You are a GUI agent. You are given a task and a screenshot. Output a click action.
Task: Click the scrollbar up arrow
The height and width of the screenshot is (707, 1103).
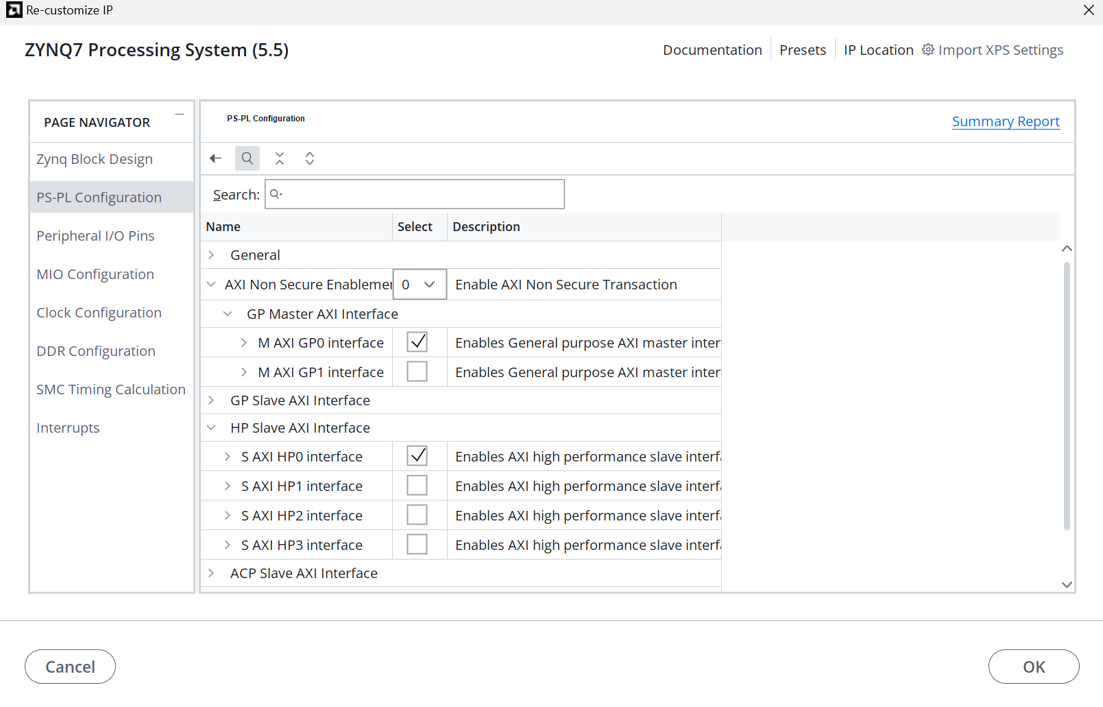pyautogui.click(x=1067, y=248)
